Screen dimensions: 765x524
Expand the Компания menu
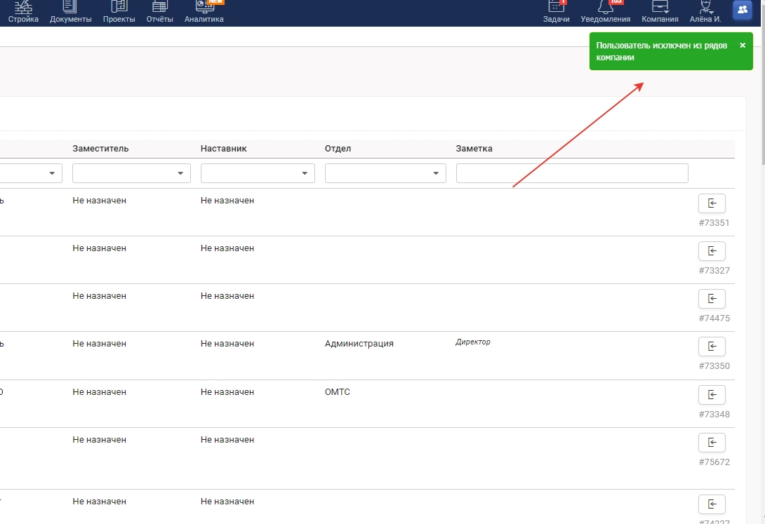660,11
